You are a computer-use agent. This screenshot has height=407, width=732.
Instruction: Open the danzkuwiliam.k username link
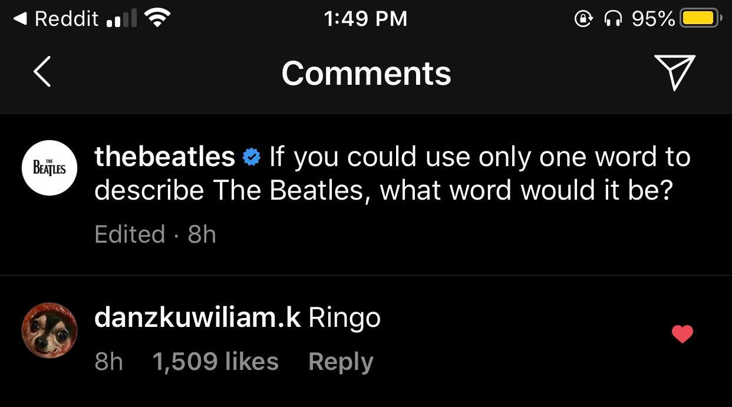point(197,318)
